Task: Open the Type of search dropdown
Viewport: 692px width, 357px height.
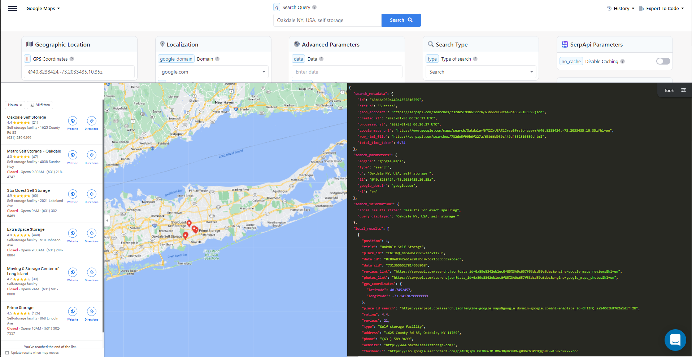Action: click(480, 72)
